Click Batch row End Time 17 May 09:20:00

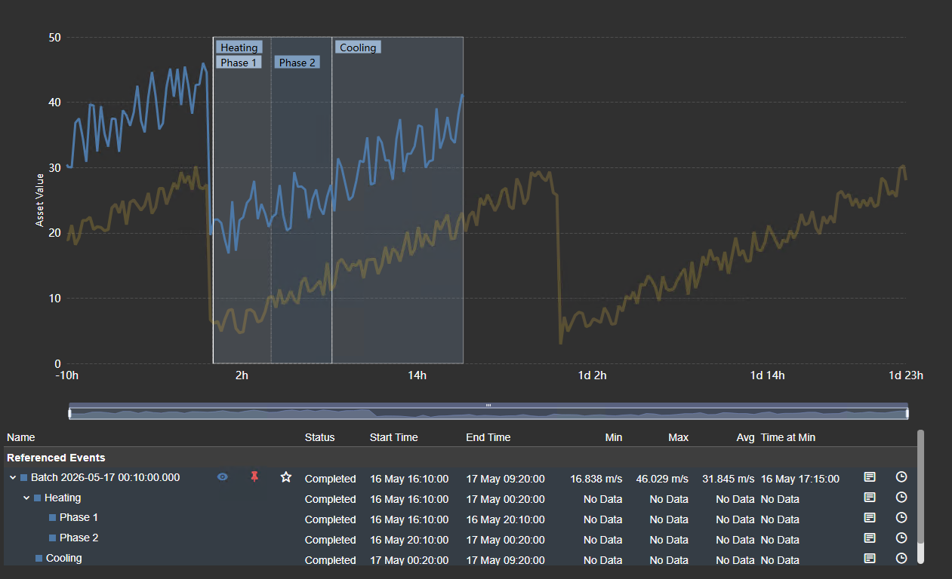[x=505, y=479]
